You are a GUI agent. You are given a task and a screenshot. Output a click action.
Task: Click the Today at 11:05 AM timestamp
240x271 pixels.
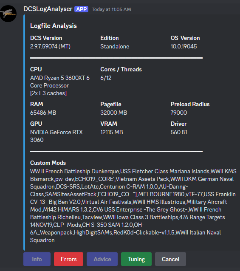pos(111,9)
